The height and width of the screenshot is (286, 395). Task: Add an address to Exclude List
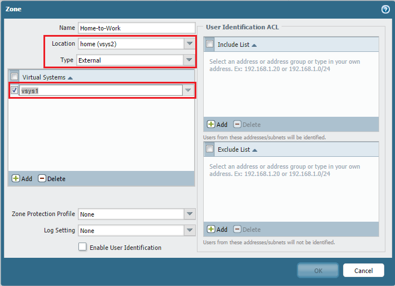pos(217,230)
